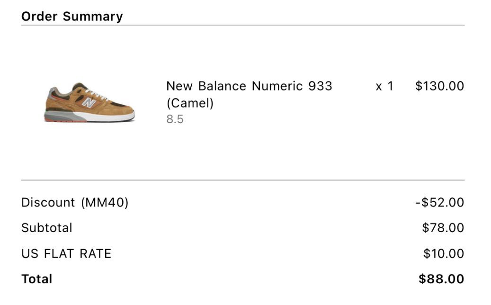Click the white laces on the sneaker
491x305 pixels.
point(98,92)
